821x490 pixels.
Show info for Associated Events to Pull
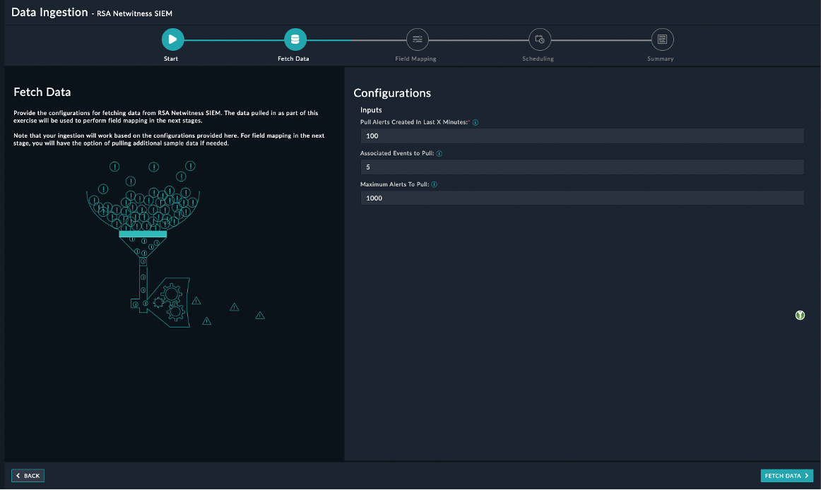coord(440,154)
